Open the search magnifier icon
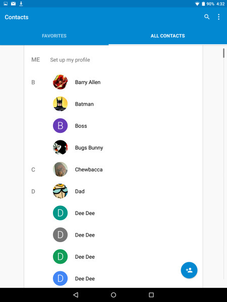Screen dimensions: 227x302 point(207,17)
